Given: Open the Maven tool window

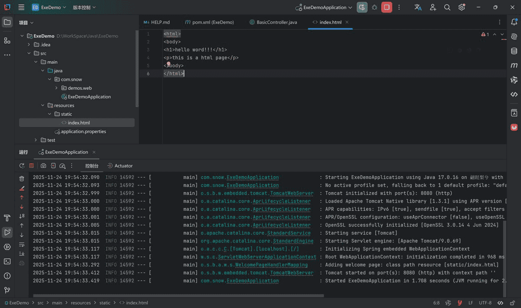Looking at the screenshot, I should tap(514, 66).
